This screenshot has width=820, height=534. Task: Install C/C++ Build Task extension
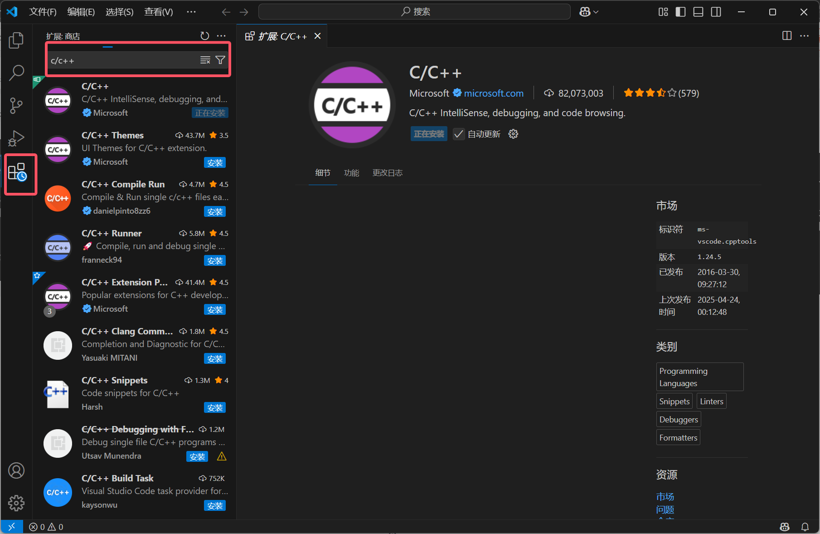pos(215,505)
